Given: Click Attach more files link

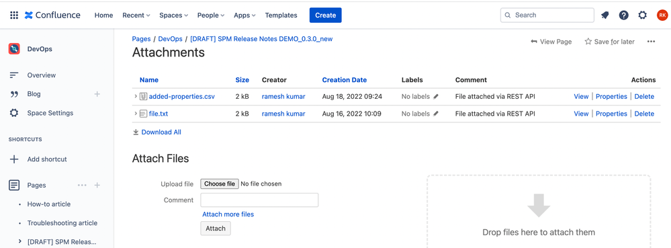Looking at the screenshot, I should [x=228, y=214].
